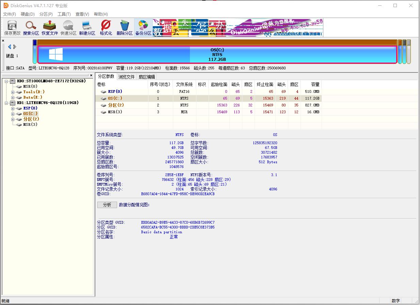Expand the Tools(D:) tree node
The width and height of the screenshot is (420, 305).
[x=13, y=92]
